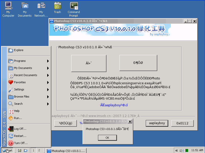Viewport: 205px width, 153px height.
Task: Click the Explore magnifier folder icon
Action: pos(11,50)
